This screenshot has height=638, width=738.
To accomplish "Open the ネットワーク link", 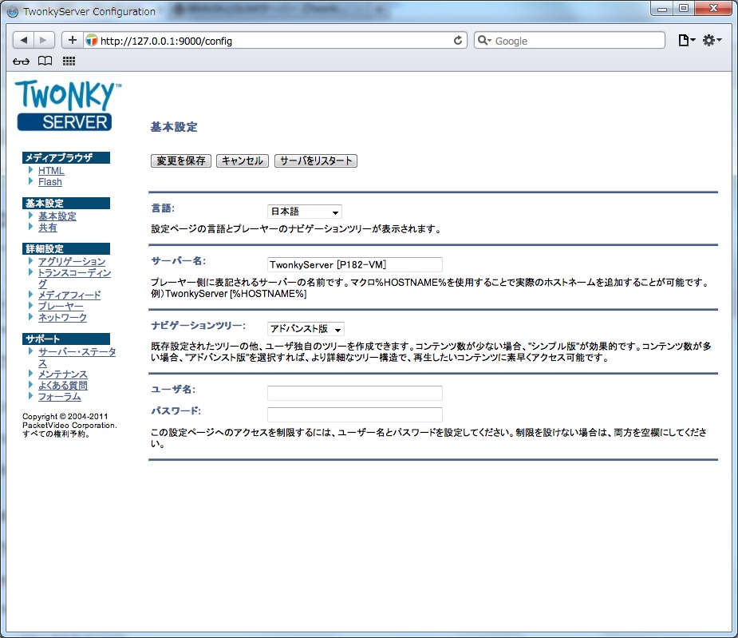I will [x=62, y=318].
